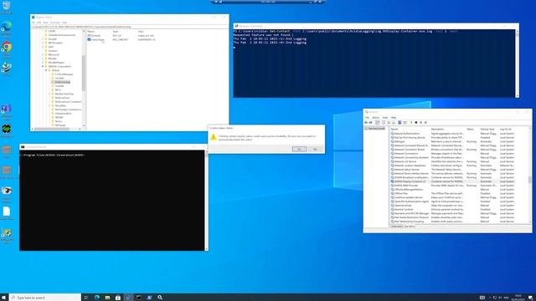
Task: Click inside Command Prompt console area
Action: pos(111,202)
